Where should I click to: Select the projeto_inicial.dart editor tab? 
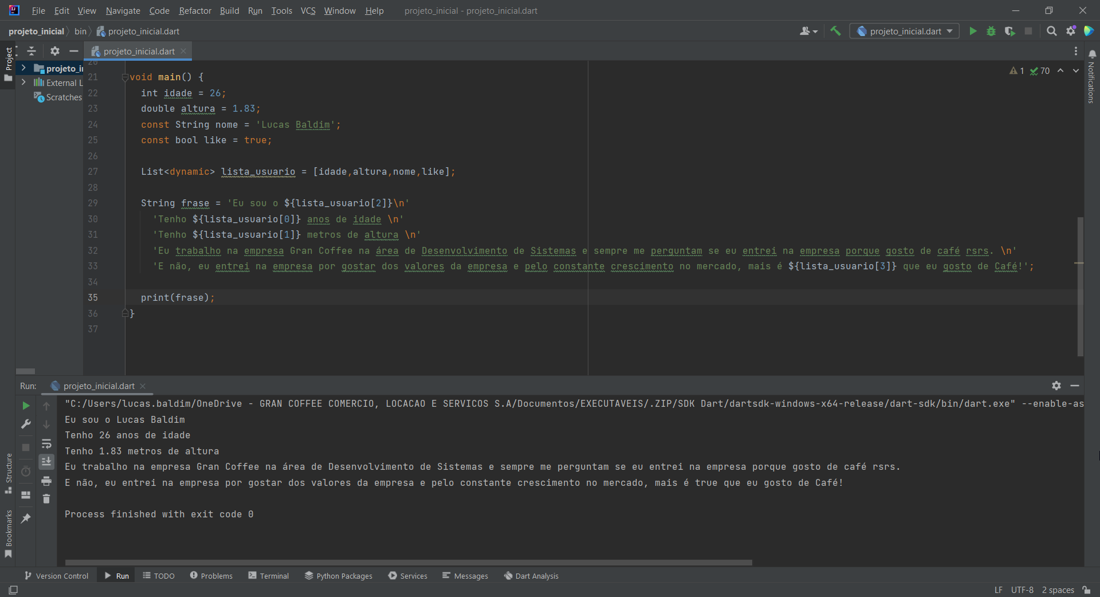click(x=139, y=51)
